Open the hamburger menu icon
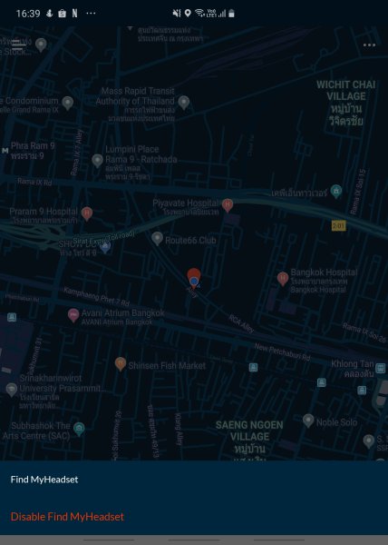The image size is (388, 545). (x=17, y=44)
